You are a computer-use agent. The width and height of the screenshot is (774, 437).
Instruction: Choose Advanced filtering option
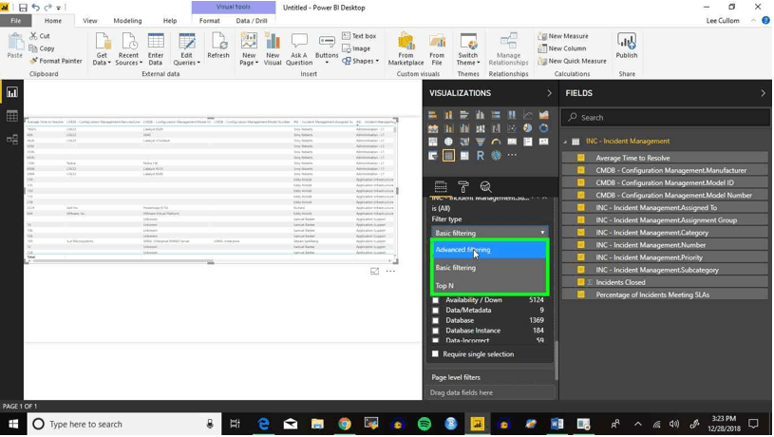point(489,250)
